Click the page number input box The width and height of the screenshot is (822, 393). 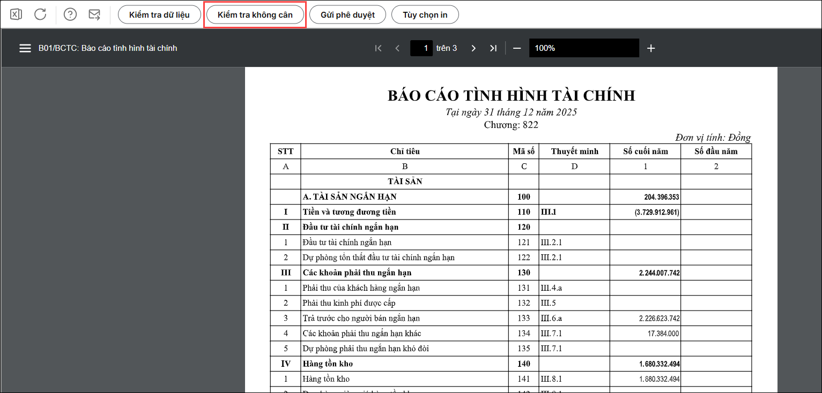pyautogui.click(x=421, y=48)
